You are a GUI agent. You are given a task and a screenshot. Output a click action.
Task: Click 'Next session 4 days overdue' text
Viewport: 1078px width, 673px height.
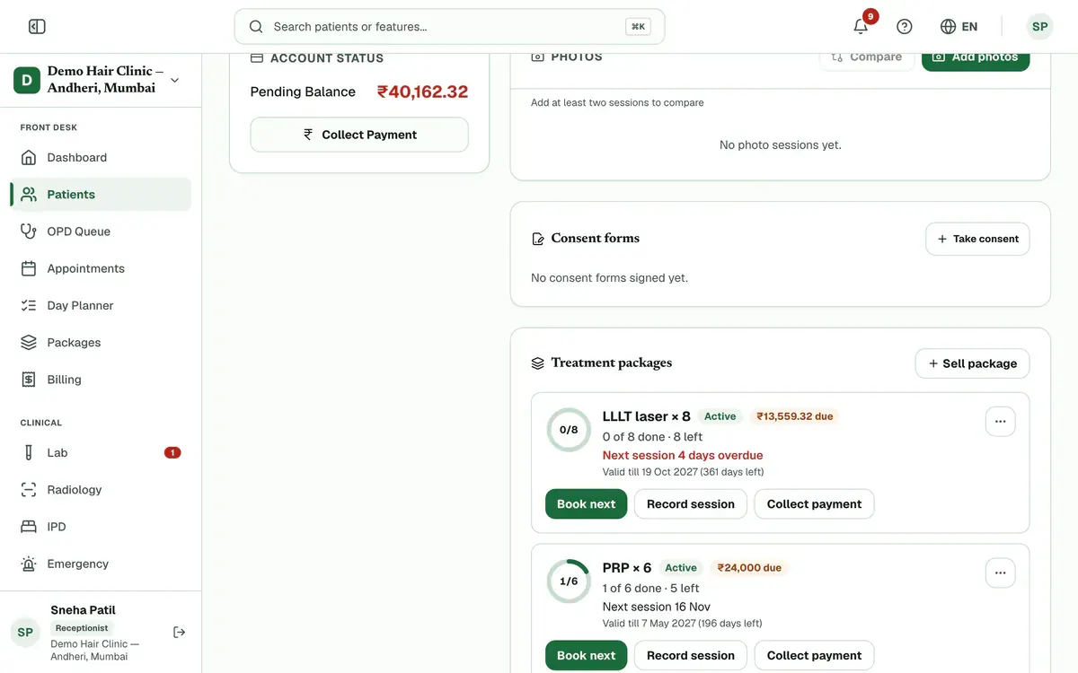pyautogui.click(x=683, y=455)
